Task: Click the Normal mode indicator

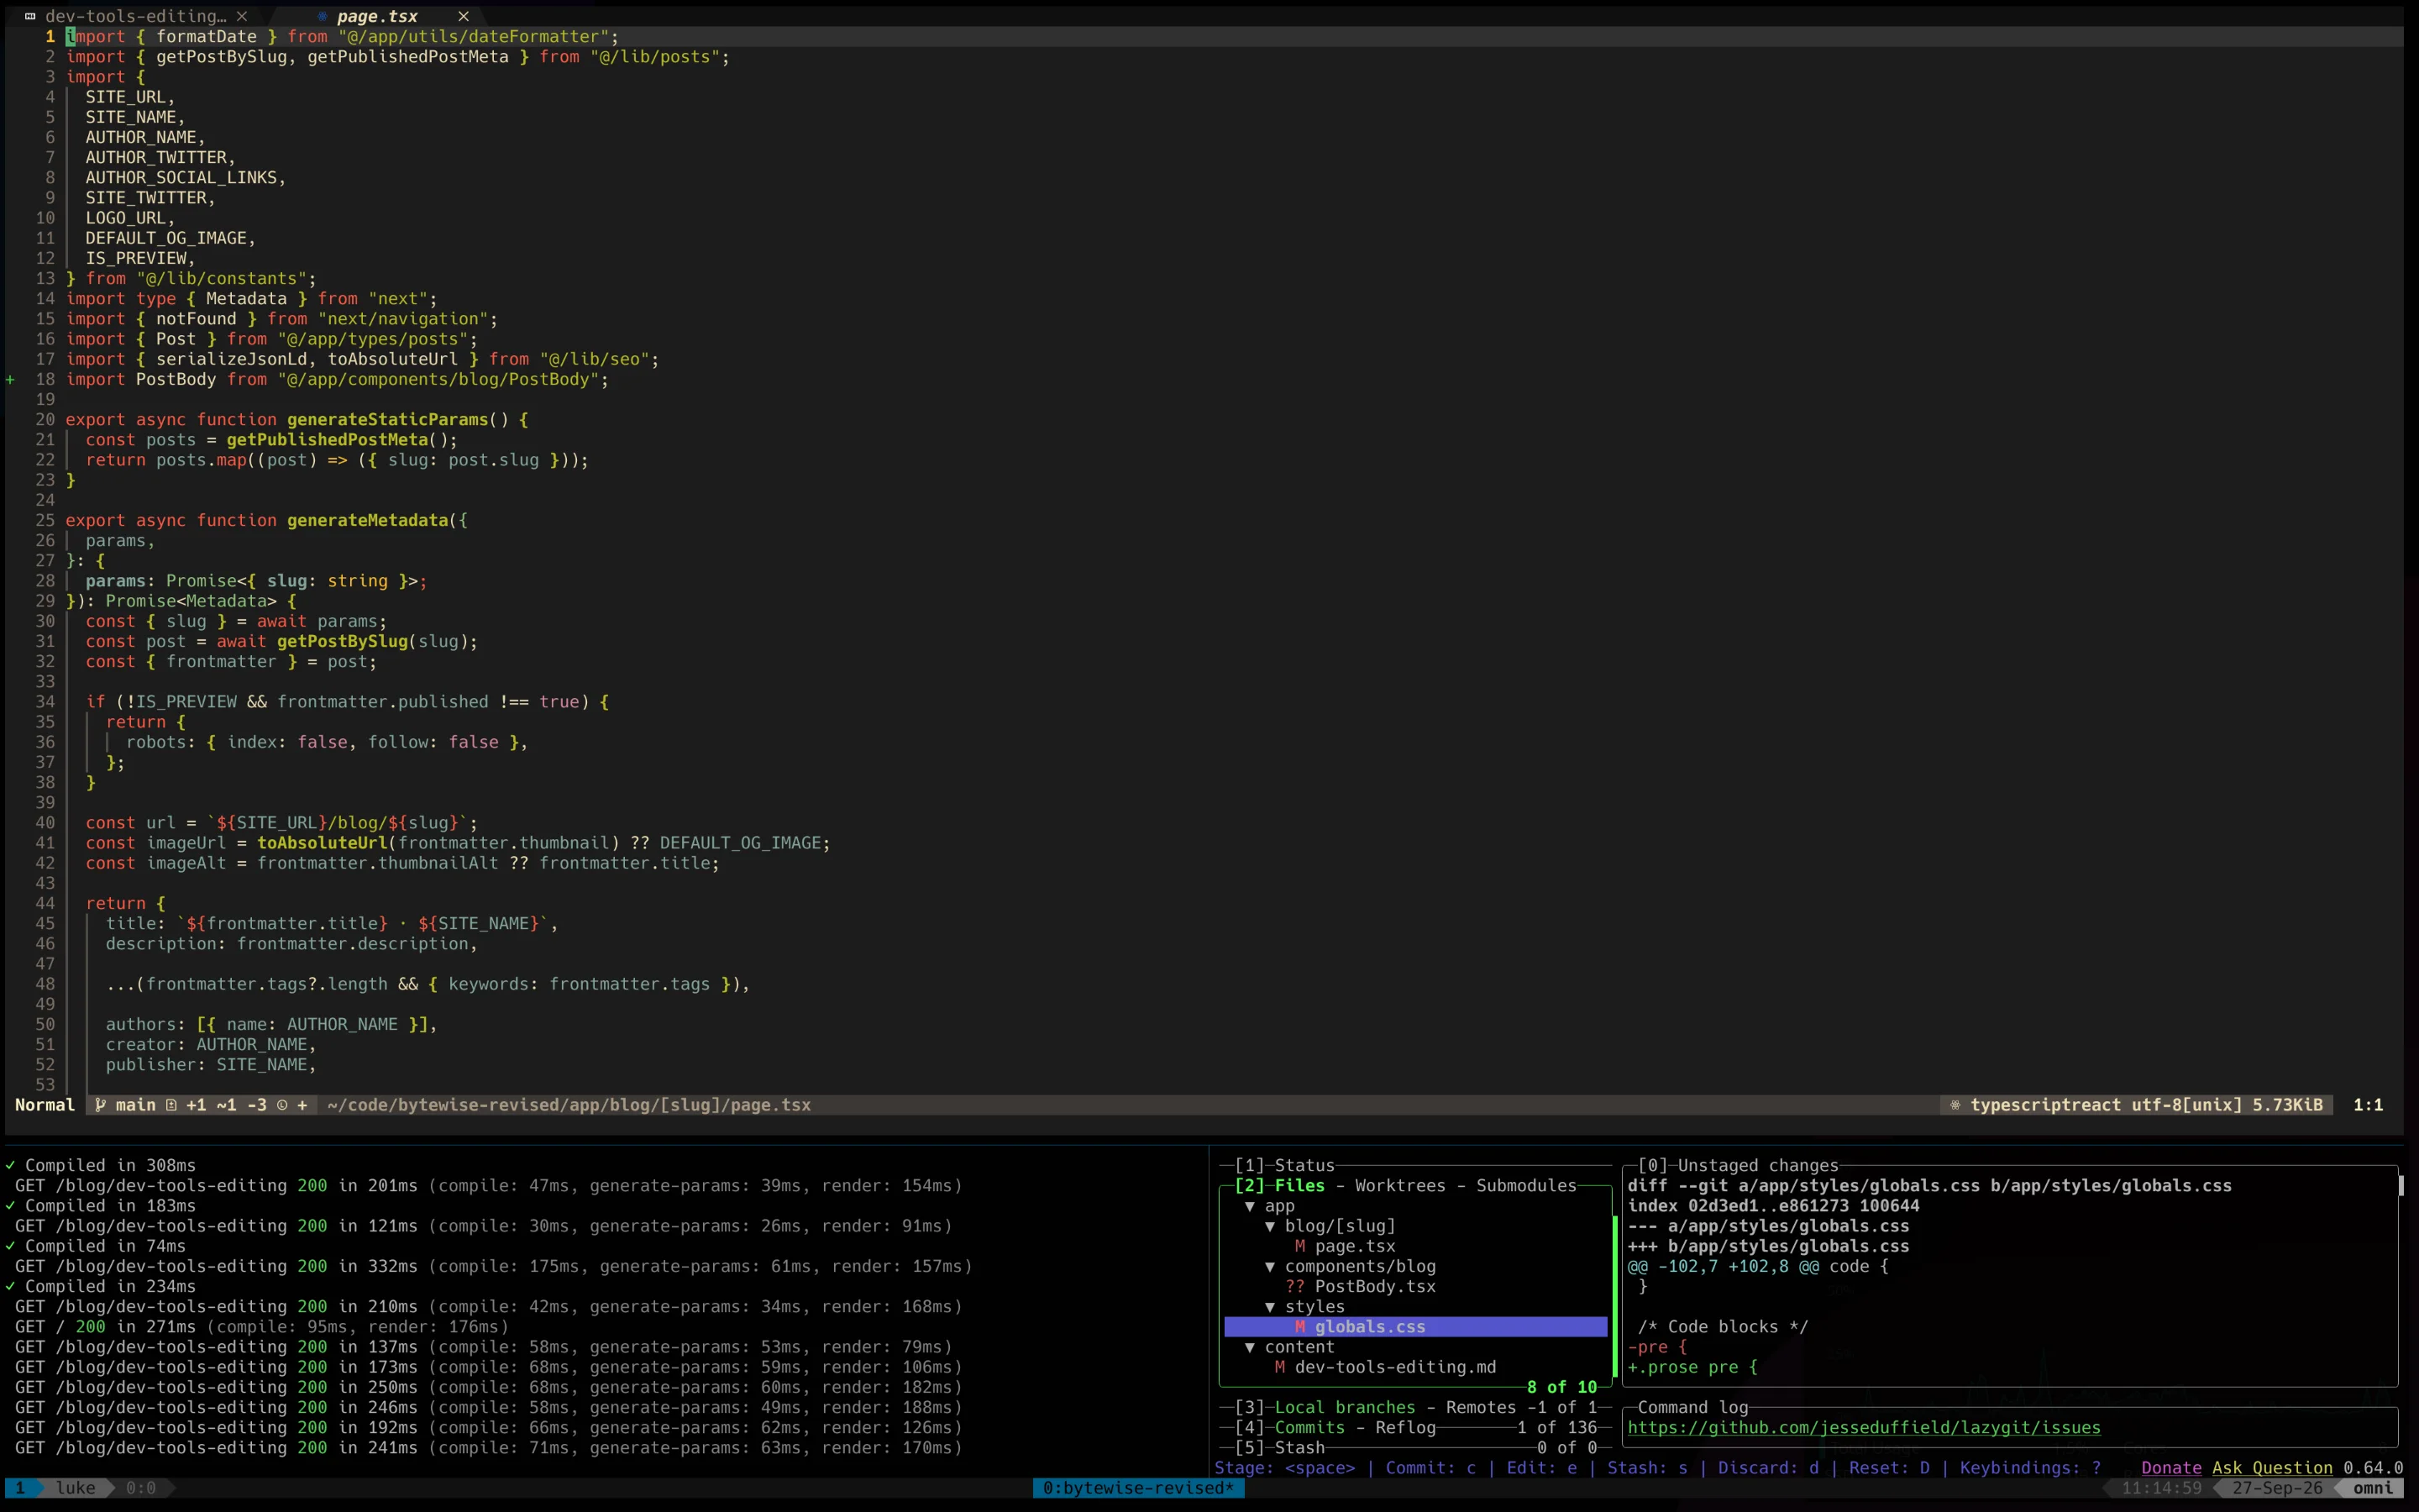Action: (45, 1105)
